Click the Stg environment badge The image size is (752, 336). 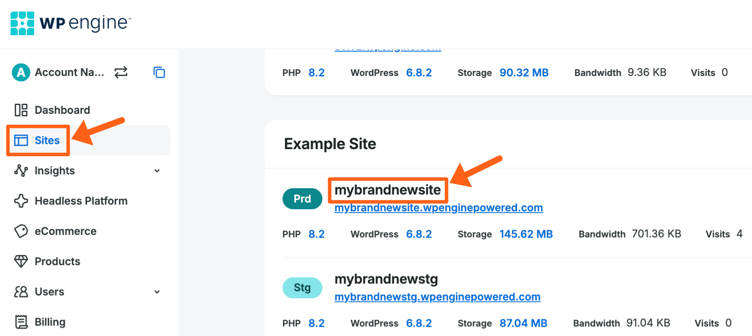coord(302,288)
